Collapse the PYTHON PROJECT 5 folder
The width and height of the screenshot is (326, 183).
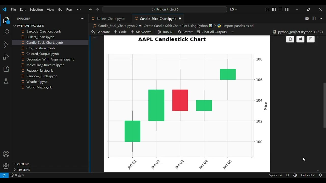(x=30, y=26)
